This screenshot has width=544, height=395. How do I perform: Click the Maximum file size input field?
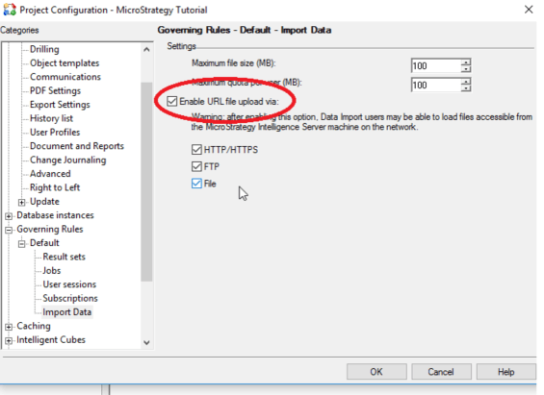pyautogui.click(x=436, y=65)
